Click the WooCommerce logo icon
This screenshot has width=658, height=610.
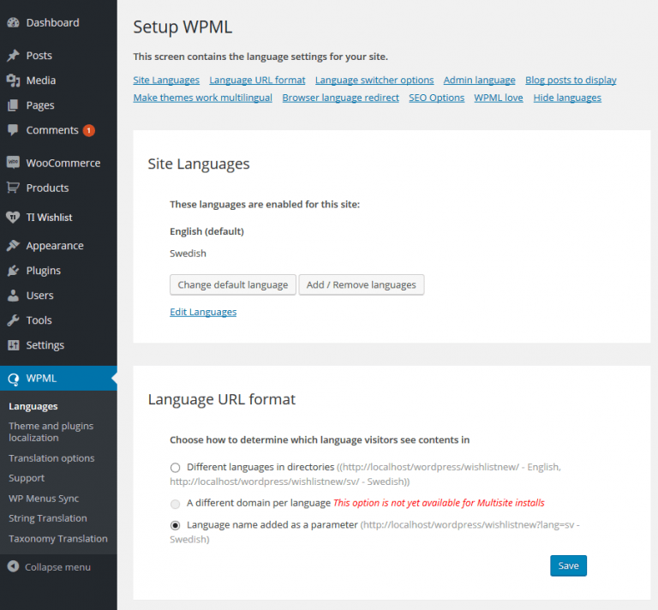click(13, 163)
